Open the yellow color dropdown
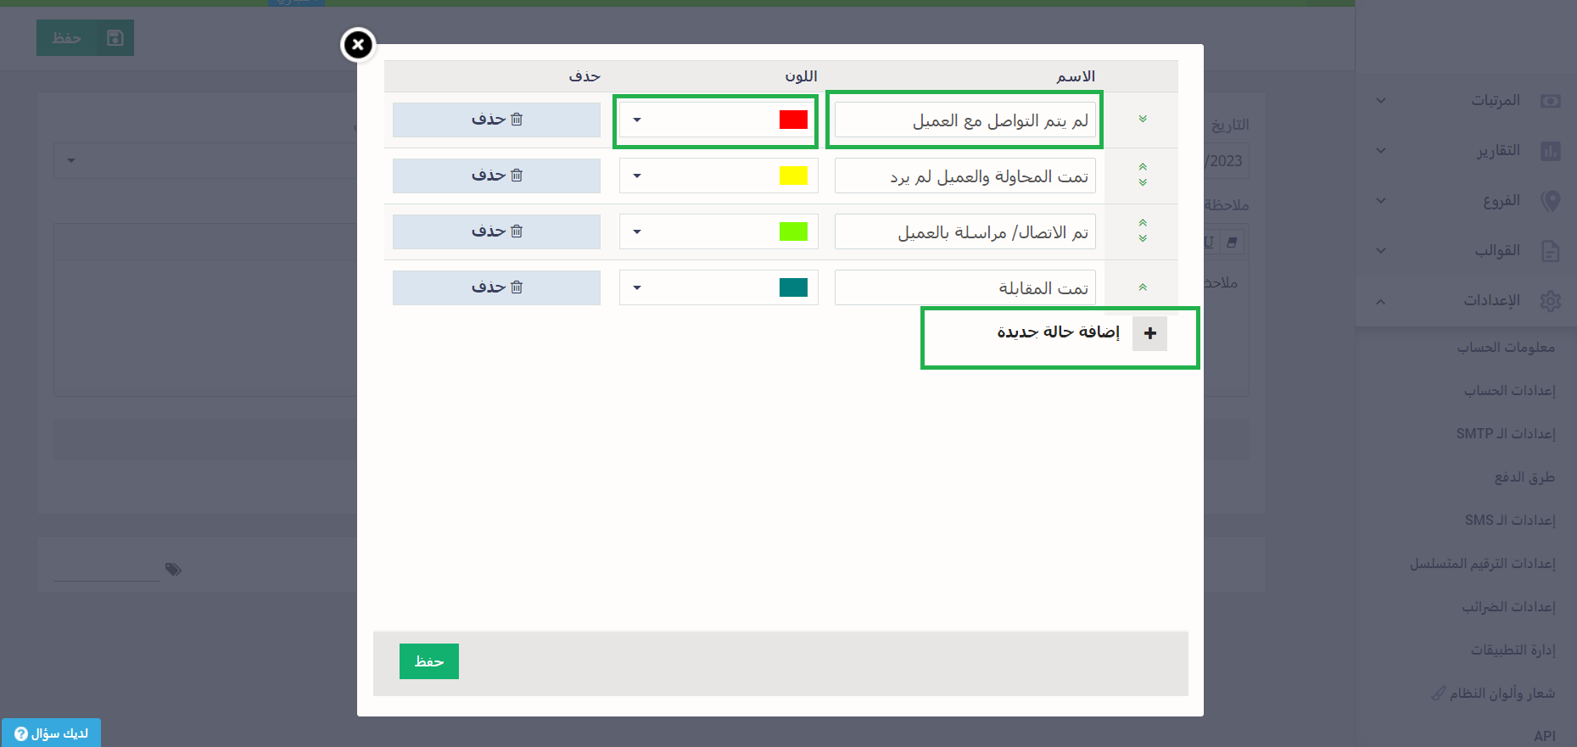This screenshot has height=747, width=1577. (637, 176)
